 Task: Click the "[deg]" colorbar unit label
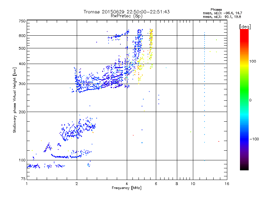[245, 27]
